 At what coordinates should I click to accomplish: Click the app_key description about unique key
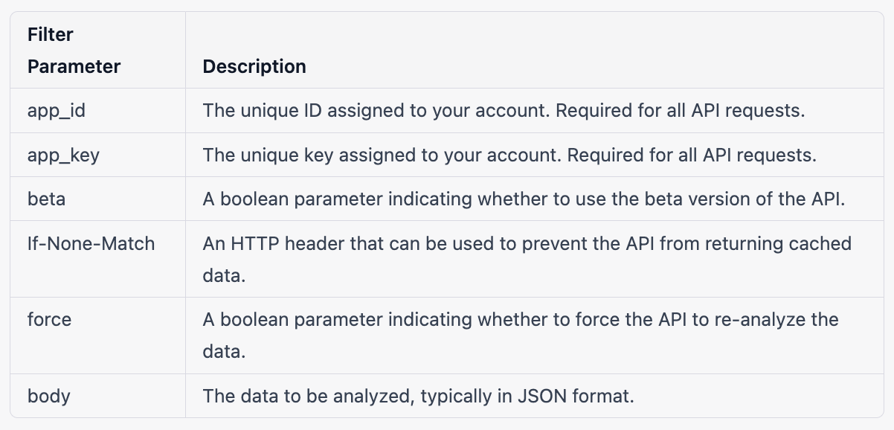tap(509, 155)
